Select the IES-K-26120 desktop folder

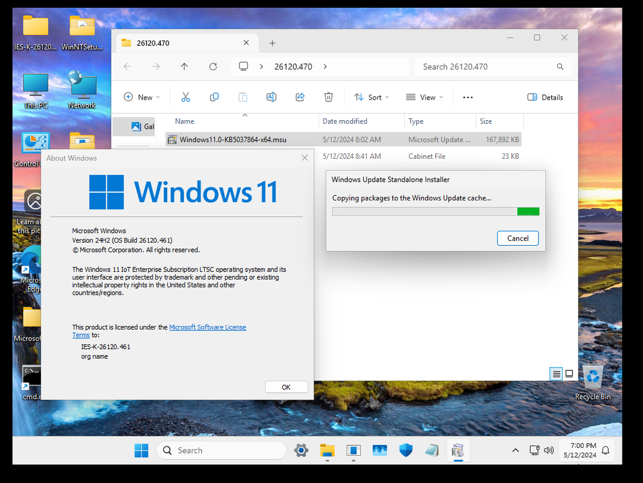pos(35,33)
